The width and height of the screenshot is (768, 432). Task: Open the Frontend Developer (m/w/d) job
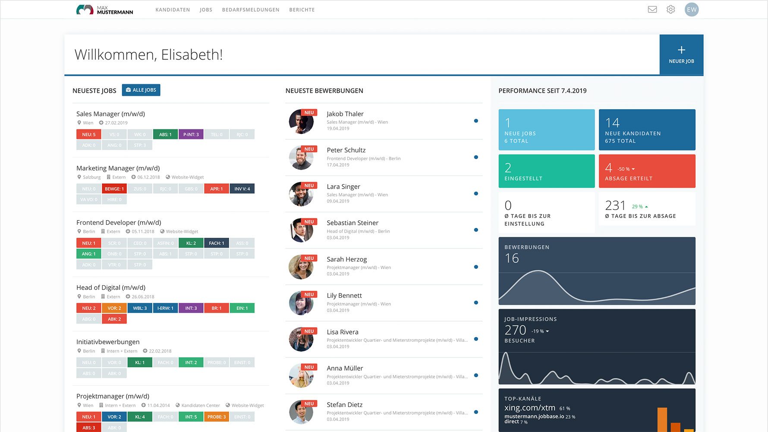(119, 223)
